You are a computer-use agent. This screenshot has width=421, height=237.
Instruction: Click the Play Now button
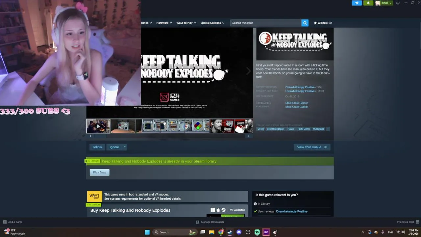tap(99, 172)
